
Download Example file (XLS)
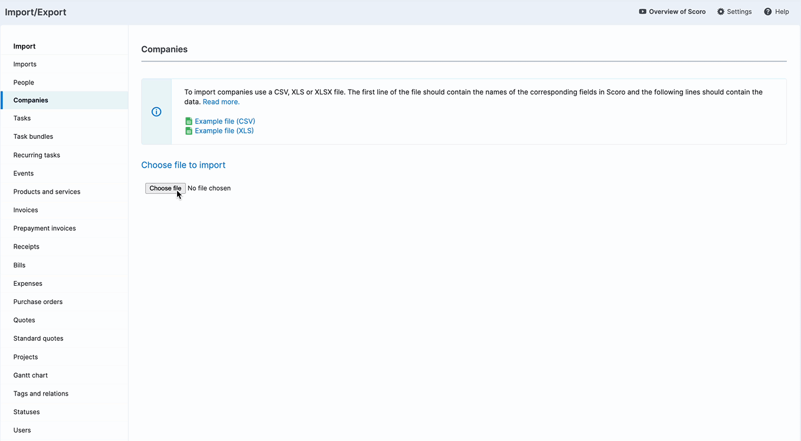point(224,131)
